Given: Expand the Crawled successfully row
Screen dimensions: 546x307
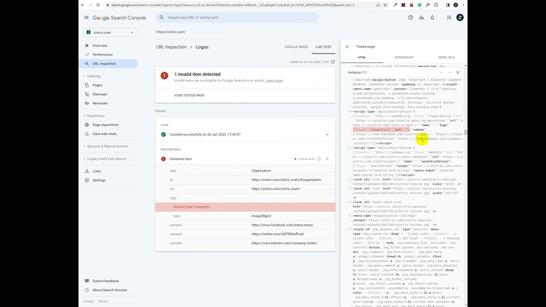Looking at the screenshot, I should click(x=245, y=134).
